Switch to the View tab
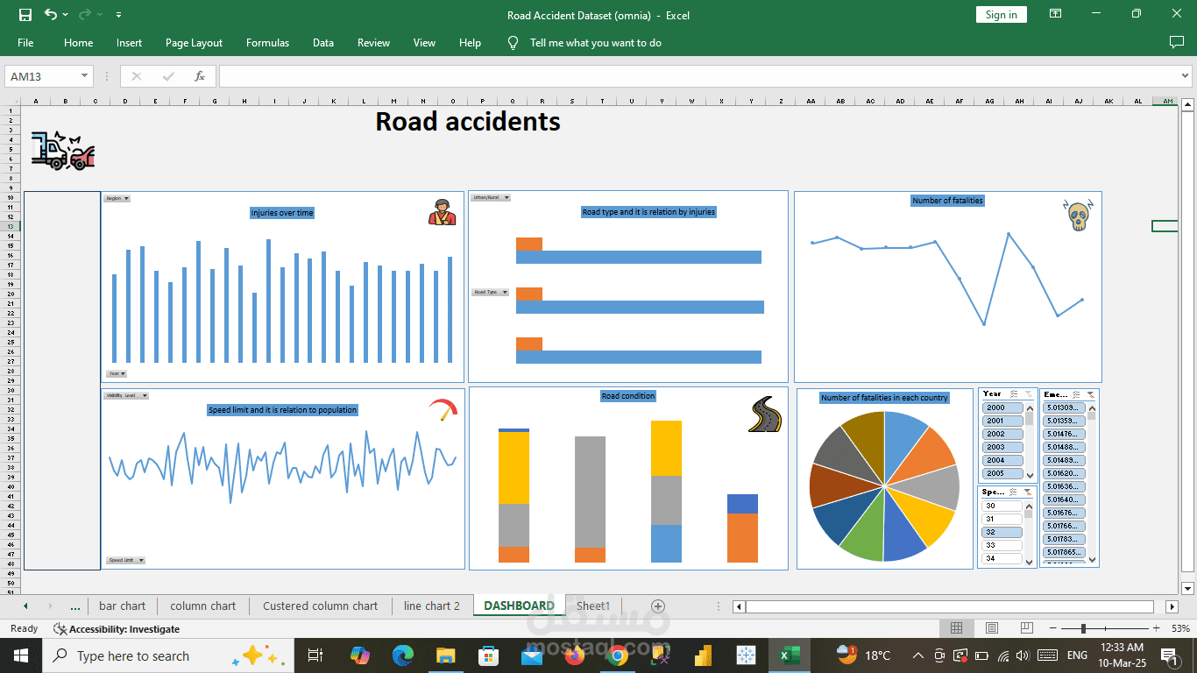Image resolution: width=1197 pixels, height=673 pixels. (x=424, y=42)
